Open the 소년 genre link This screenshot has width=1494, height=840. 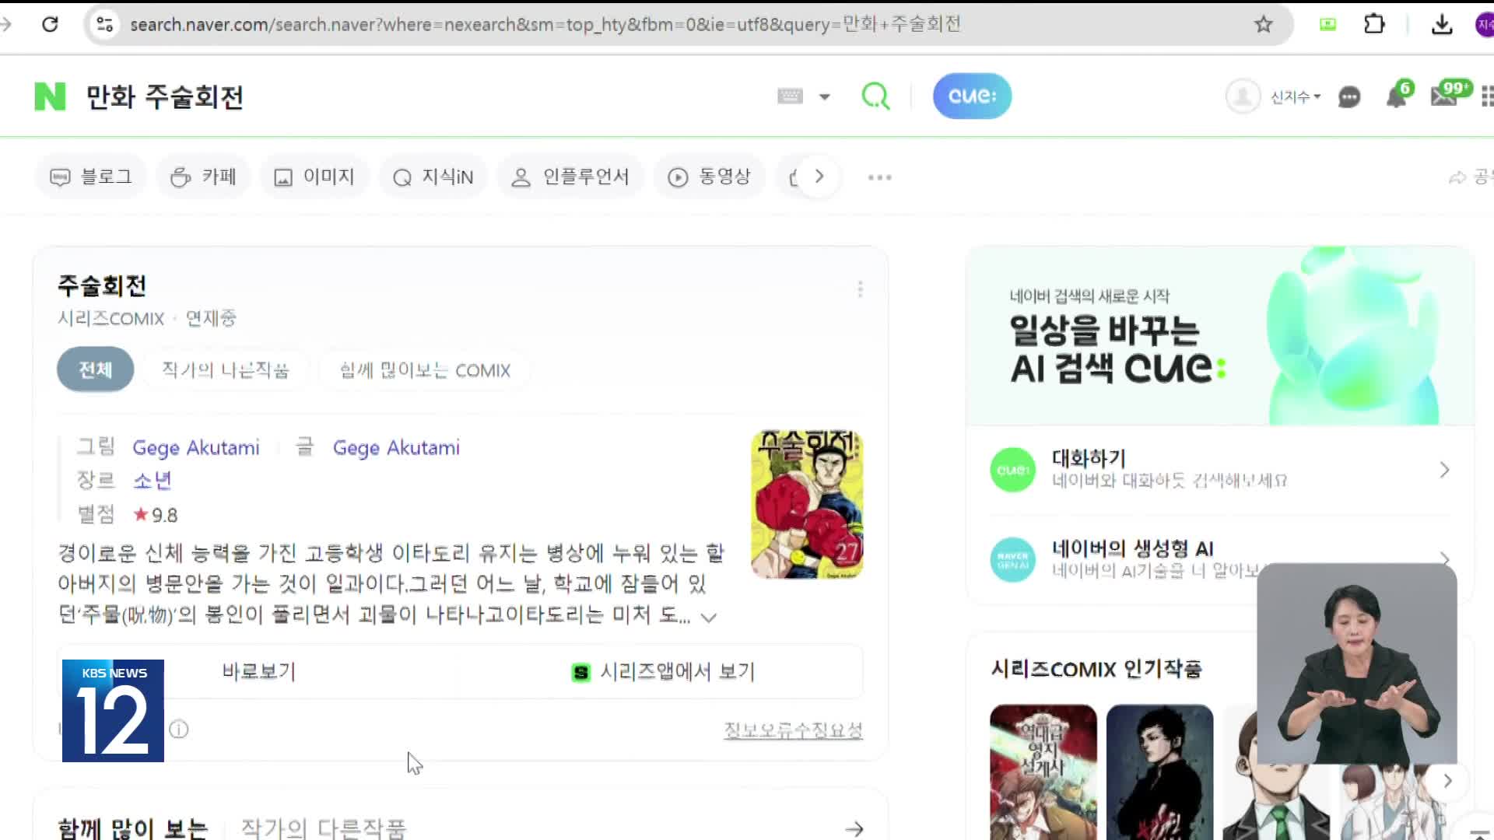click(152, 481)
